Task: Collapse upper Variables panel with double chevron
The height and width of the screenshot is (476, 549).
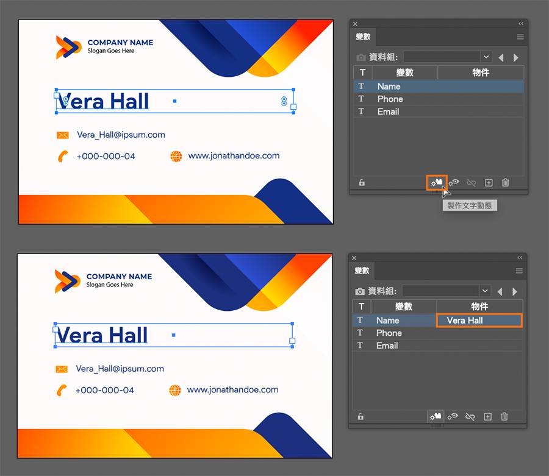Action: (521, 24)
